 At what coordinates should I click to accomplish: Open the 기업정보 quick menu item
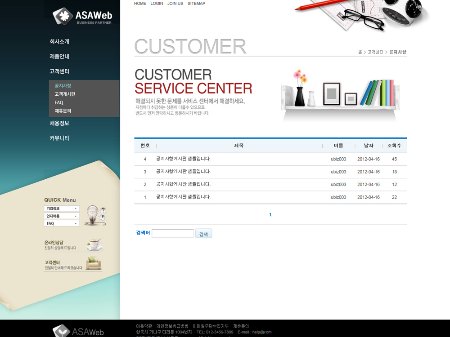point(62,208)
